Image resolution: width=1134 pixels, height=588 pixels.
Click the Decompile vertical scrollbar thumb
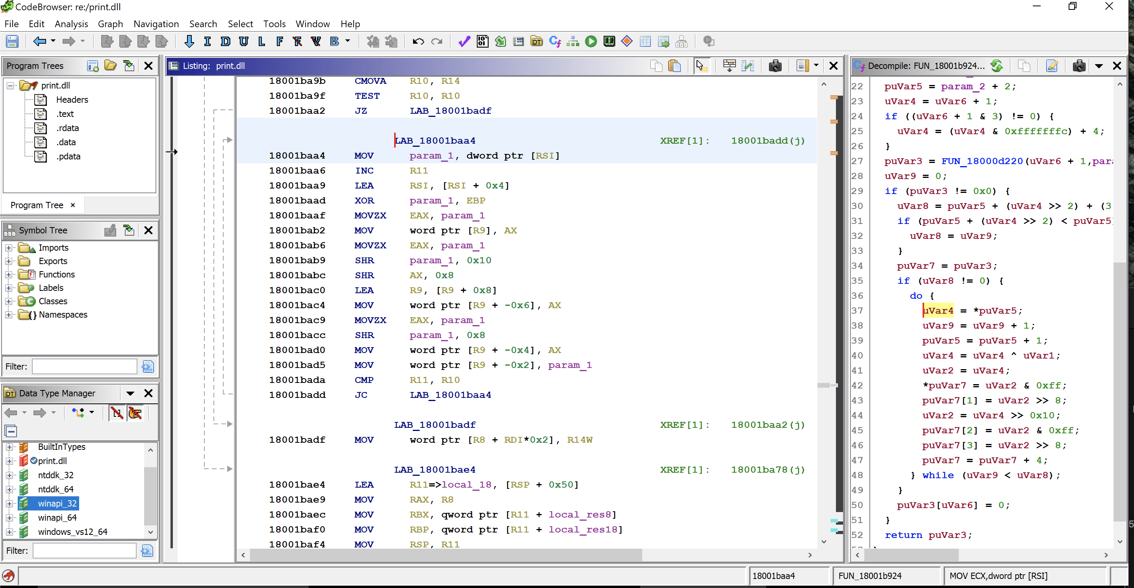click(x=1119, y=392)
